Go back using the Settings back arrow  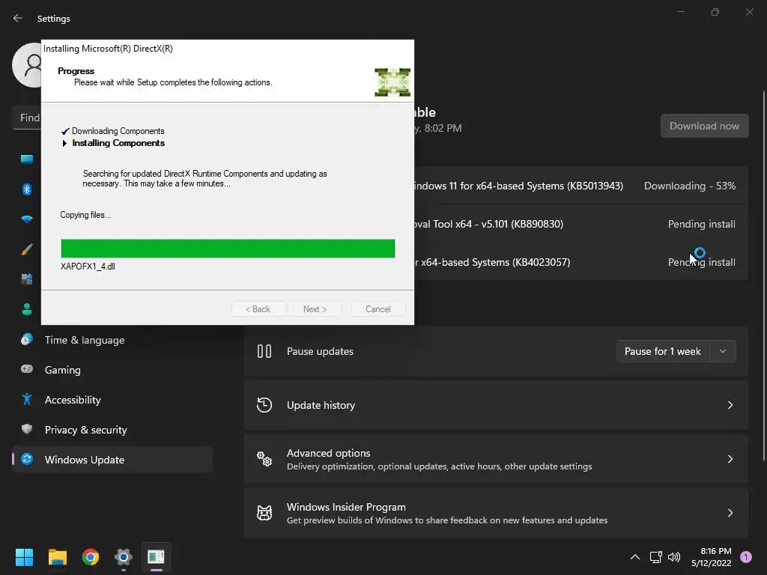click(x=18, y=18)
